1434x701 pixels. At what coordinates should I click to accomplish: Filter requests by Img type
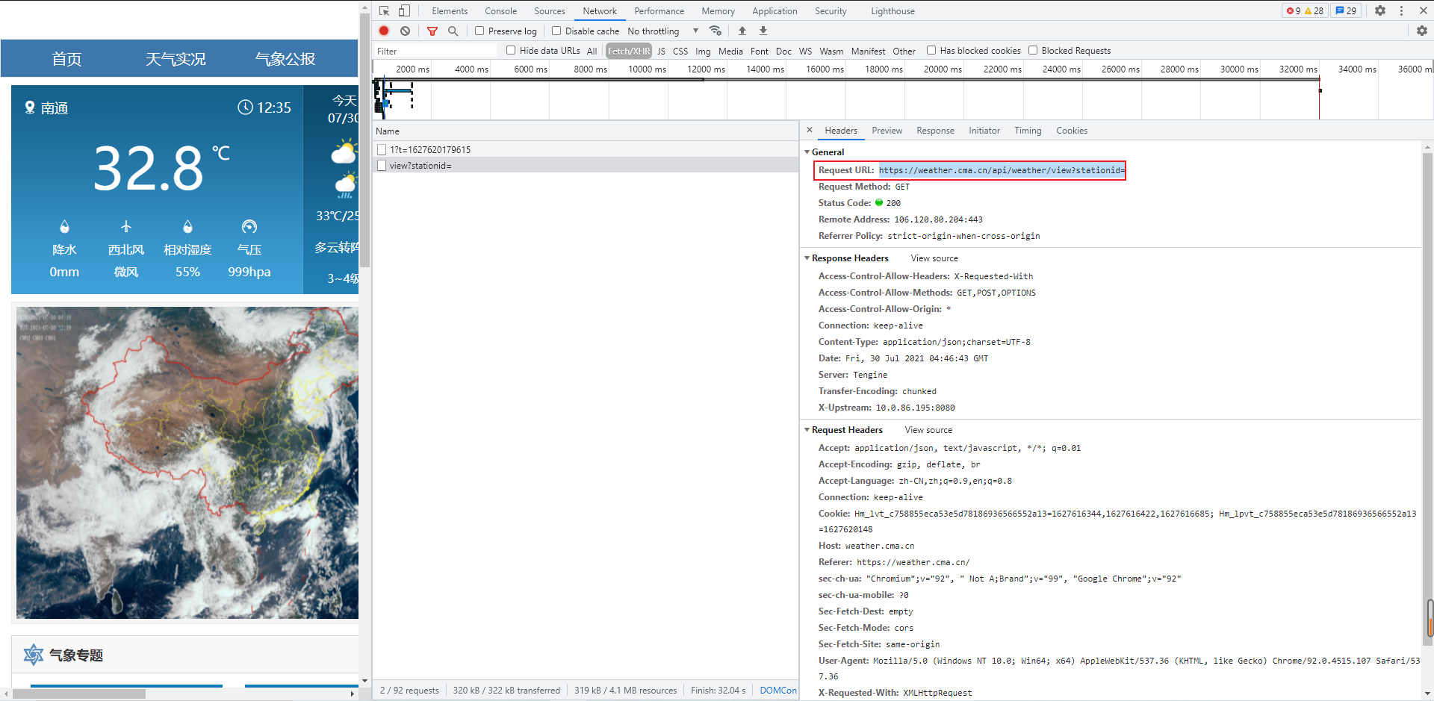(x=703, y=51)
